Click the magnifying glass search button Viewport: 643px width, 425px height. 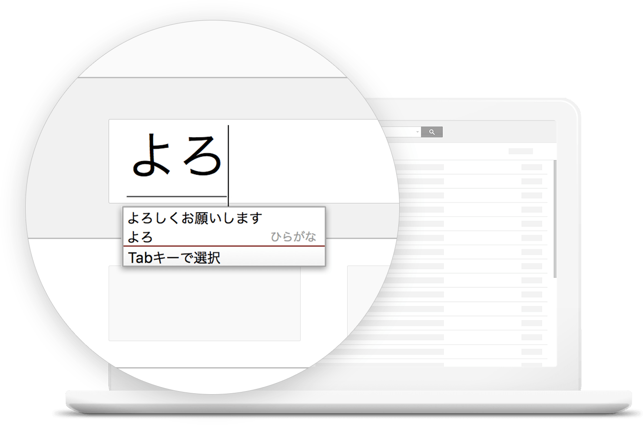click(431, 132)
